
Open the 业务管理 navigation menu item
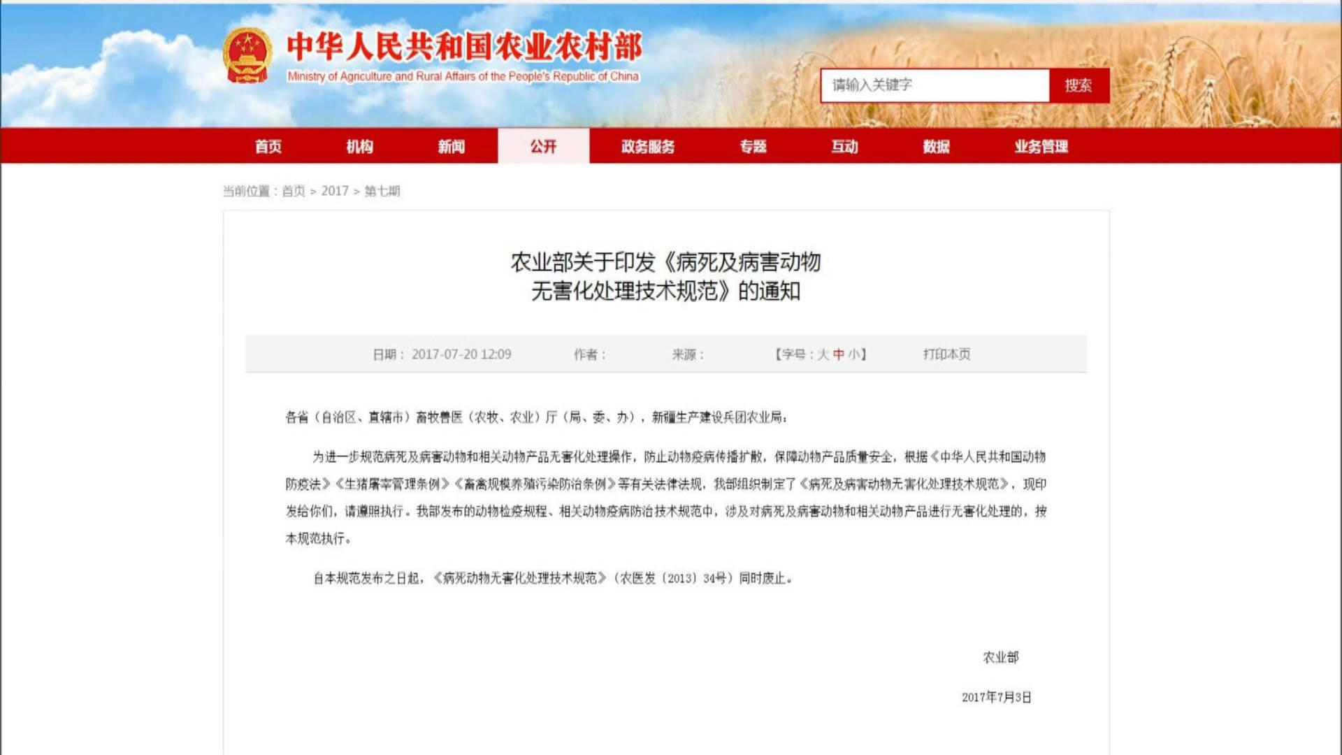click(x=1041, y=146)
